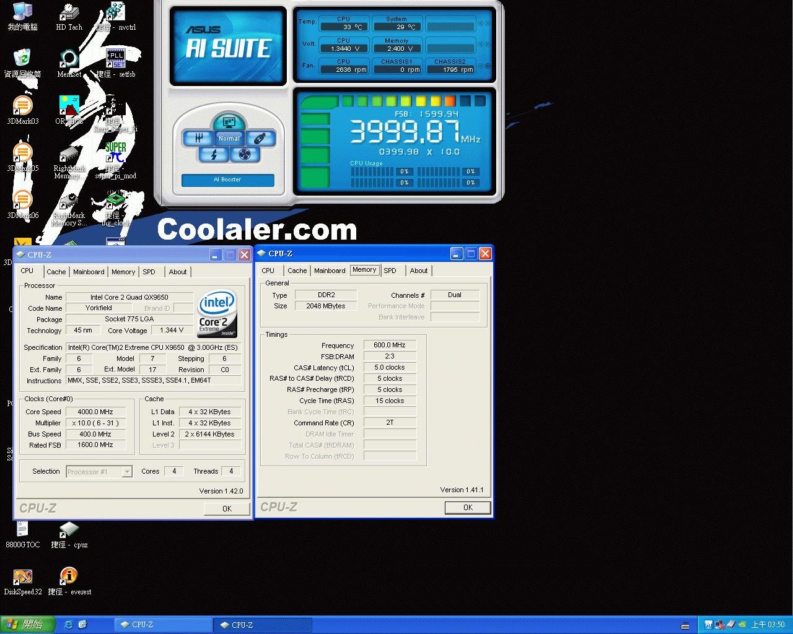This screenshot has width=793, height=634.
Task: Click the DRAM Frequency 600.0 MHz value
Action: pos(390,345)
